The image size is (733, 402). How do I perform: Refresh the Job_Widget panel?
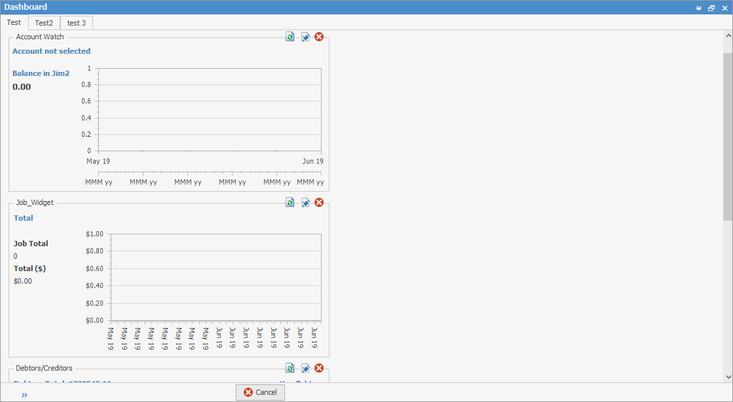click(290, 202)
